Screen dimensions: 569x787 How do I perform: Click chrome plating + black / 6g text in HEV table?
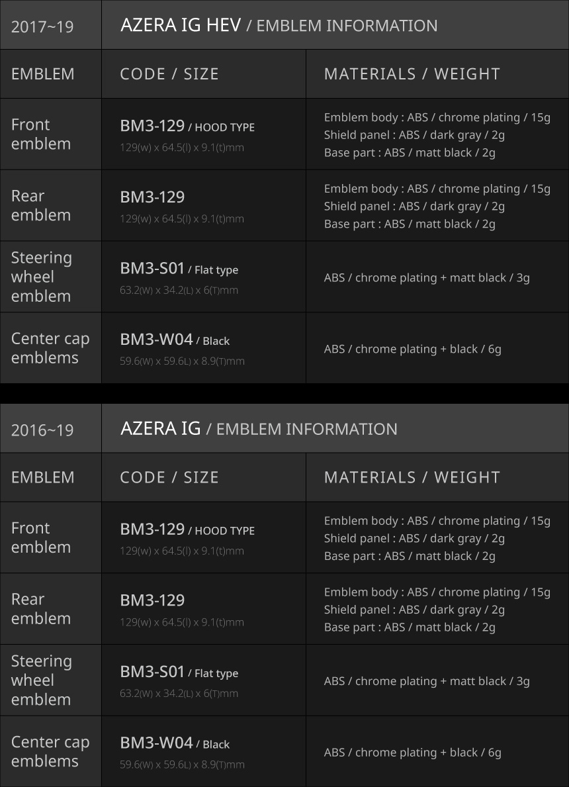(x=412, y=349)
